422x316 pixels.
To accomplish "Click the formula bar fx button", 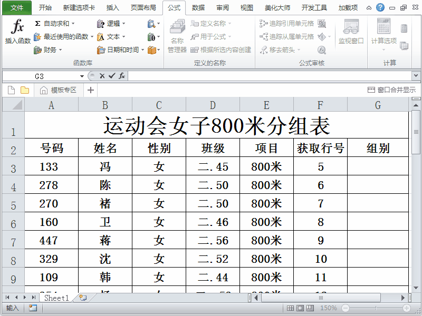I will coord(122,76).
